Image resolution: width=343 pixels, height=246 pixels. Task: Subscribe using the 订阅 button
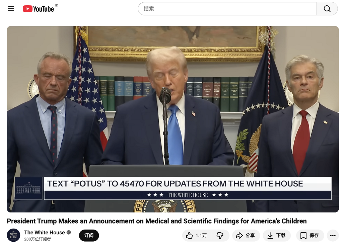89,236
